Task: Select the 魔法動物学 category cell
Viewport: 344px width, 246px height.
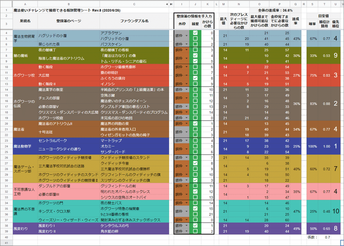Action: click(25, 146)
